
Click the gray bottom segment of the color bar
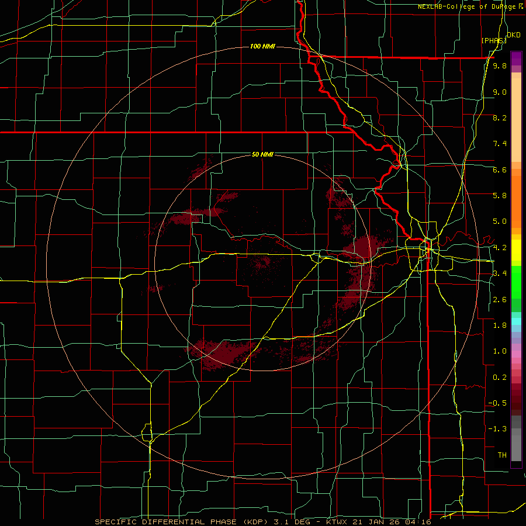516,448
